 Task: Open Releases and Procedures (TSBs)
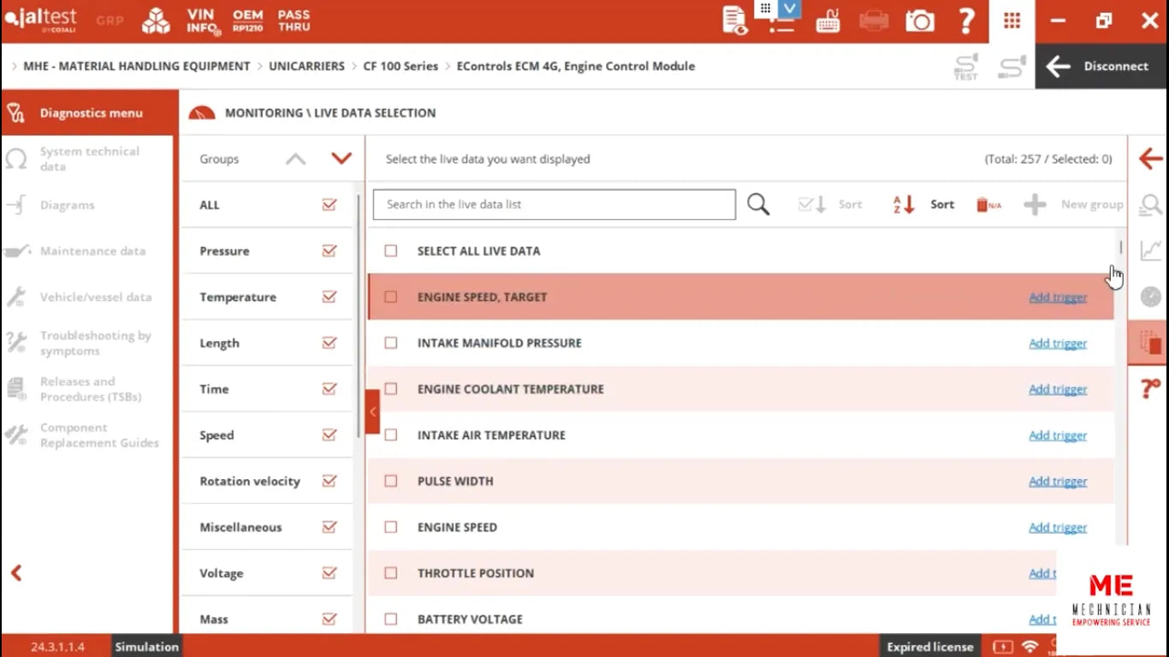click(x=89, y=389)
